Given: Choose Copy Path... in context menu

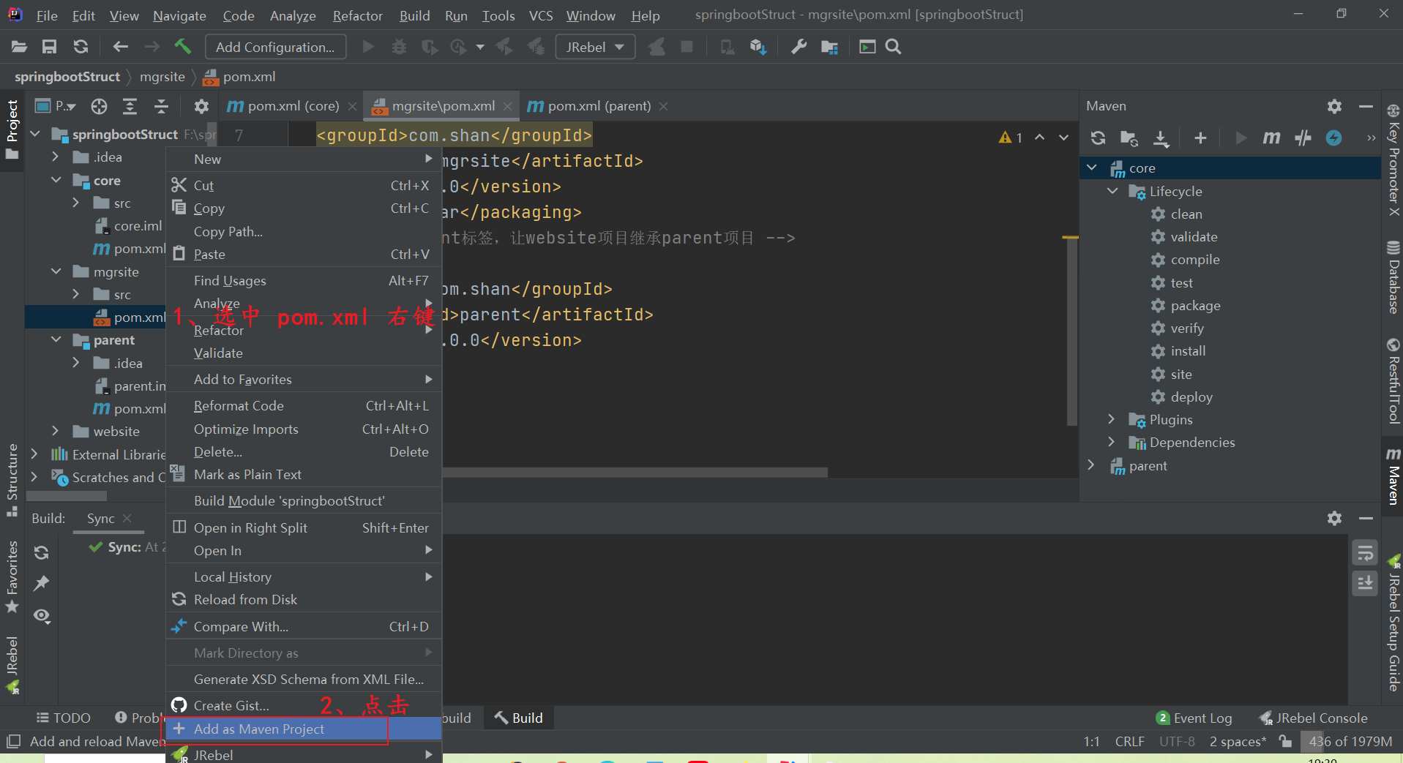Looking at the screenshot, I should pyautogui.click(x=304, y=231).
